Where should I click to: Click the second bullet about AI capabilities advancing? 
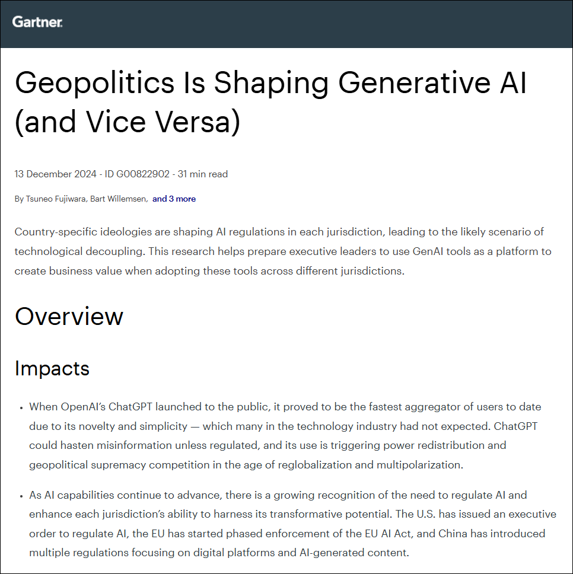292,524
